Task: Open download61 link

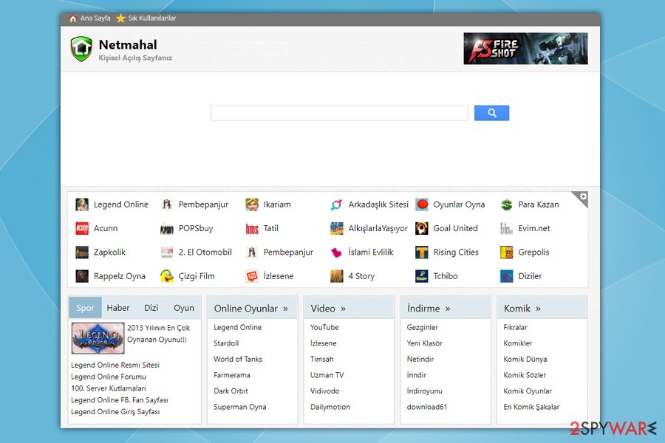Action: (427, 407)
